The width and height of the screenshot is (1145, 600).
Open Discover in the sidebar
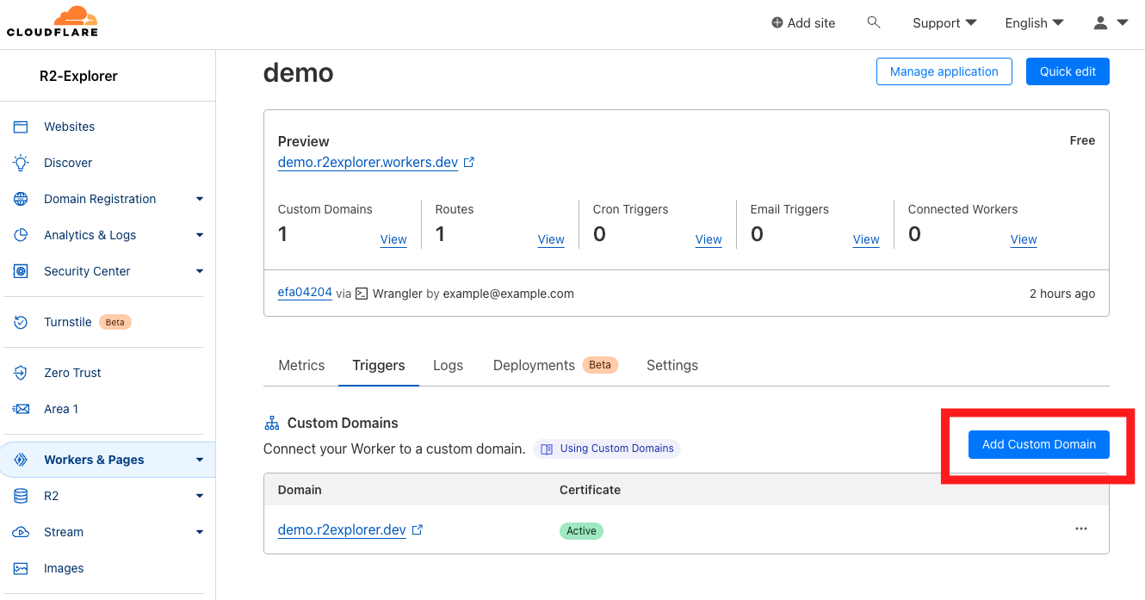click(x=68, y=163)
